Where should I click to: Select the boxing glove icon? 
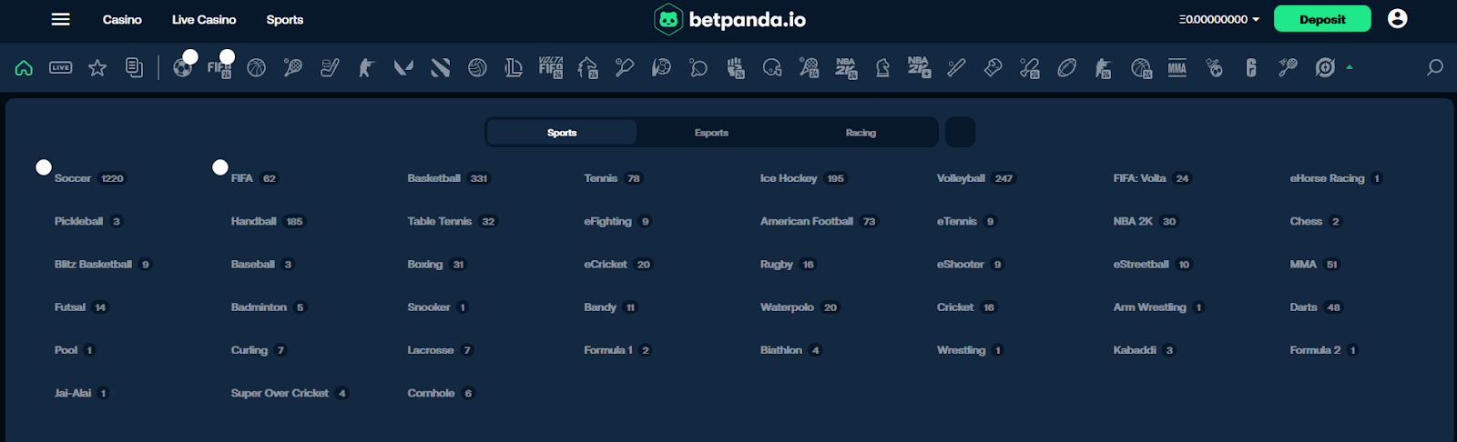pos(993,67)
